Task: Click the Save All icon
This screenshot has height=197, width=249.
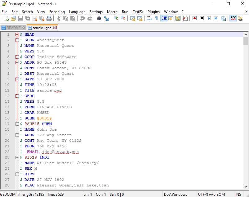Action: pos(28,18)
